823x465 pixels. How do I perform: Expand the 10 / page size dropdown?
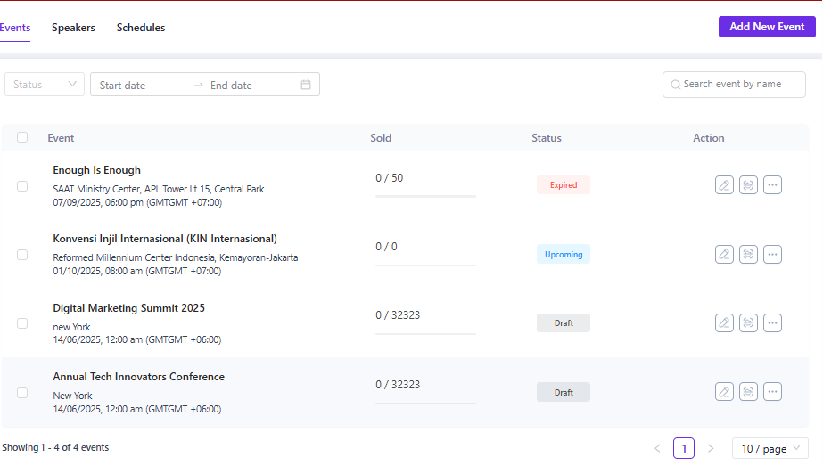click(770, 448)
